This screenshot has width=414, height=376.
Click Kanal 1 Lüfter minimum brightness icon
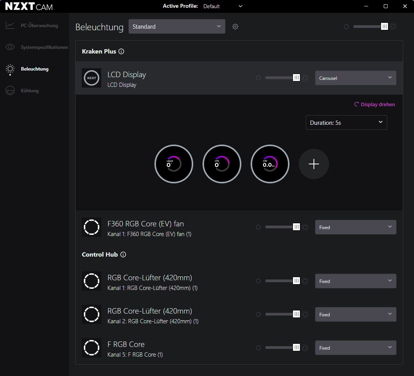258,281
